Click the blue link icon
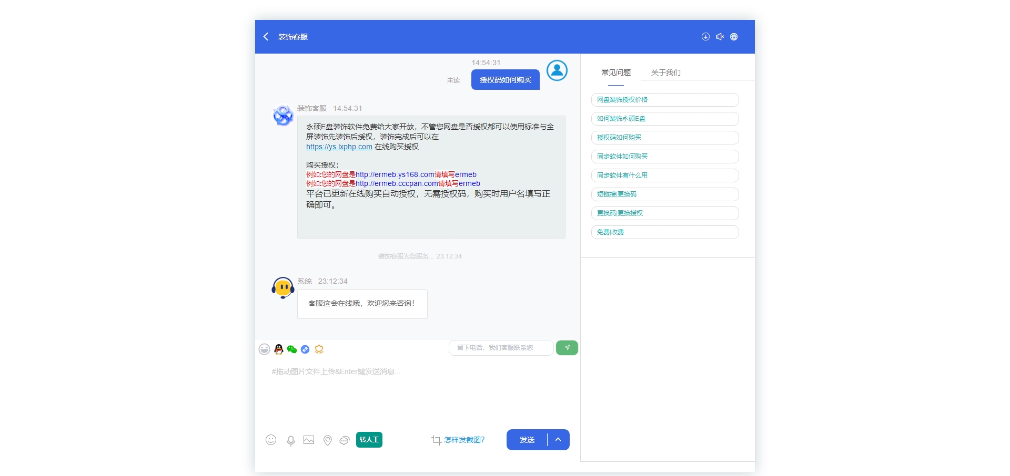This screenshot has height=476, width=1010. click(305, 349)
